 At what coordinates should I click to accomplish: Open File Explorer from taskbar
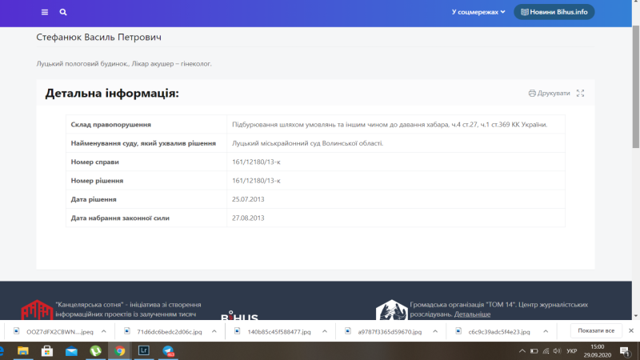[x=22, y=351]
